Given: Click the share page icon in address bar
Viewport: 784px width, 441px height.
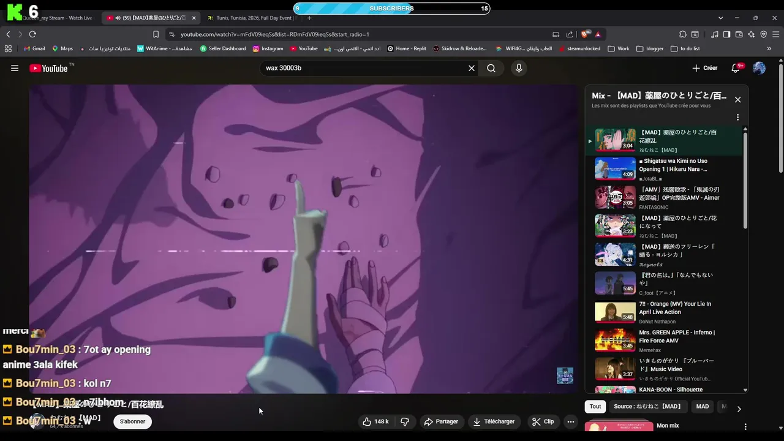Looking at the screenshot, I should coord(570,34).
